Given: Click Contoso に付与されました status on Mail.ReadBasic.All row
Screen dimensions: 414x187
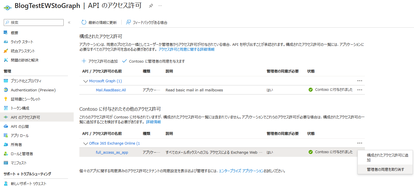Looking at the screenshot, I should (331, 89).
